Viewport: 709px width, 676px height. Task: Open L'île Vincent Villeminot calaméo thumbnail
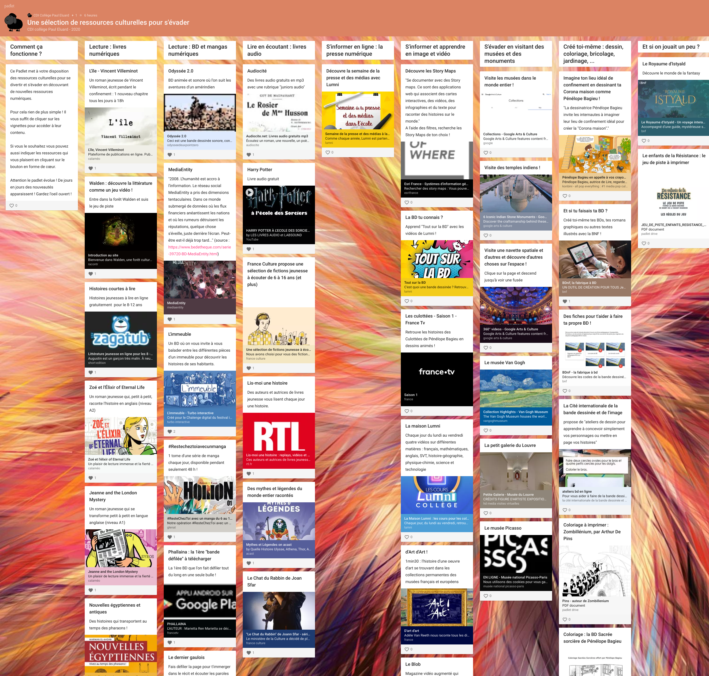121,126
